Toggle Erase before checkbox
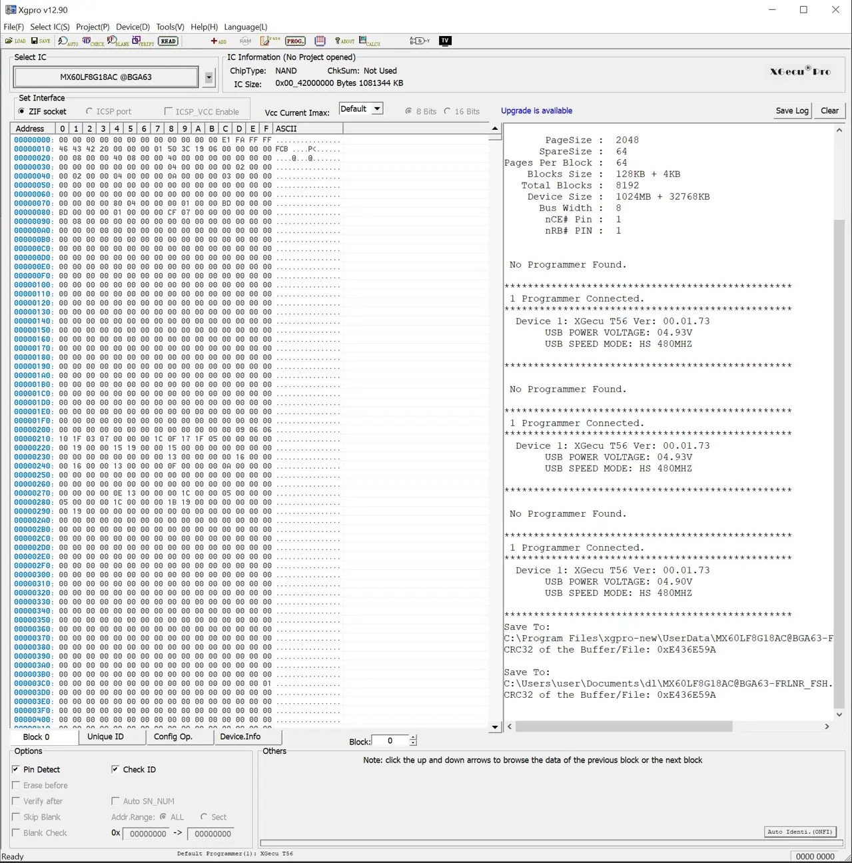This screenshot has width=852, height=863. tap(40, 785)
